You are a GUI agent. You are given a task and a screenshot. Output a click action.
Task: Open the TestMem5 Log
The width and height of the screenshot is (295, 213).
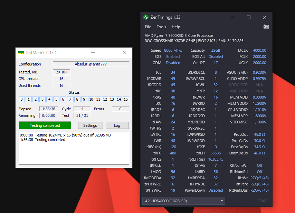[117, 125]
